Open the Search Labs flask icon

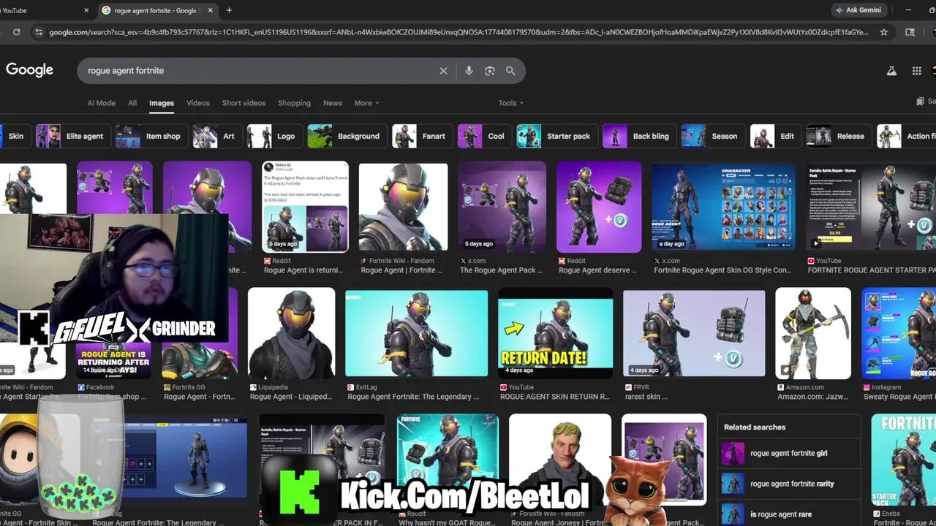click(891, 71)
